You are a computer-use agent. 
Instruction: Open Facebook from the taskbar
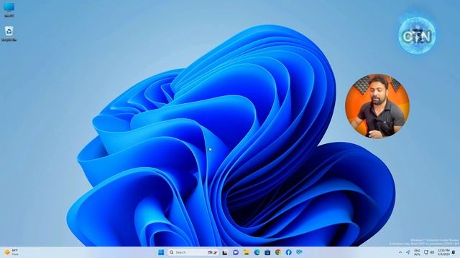(x=288, y=252)
